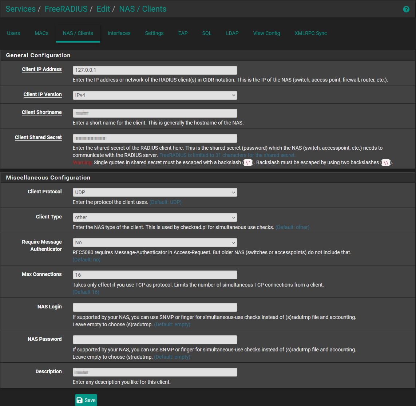This screenshot has height=406, width=416.
Task: Switch to the SQL tab
Action: point(207,33)
